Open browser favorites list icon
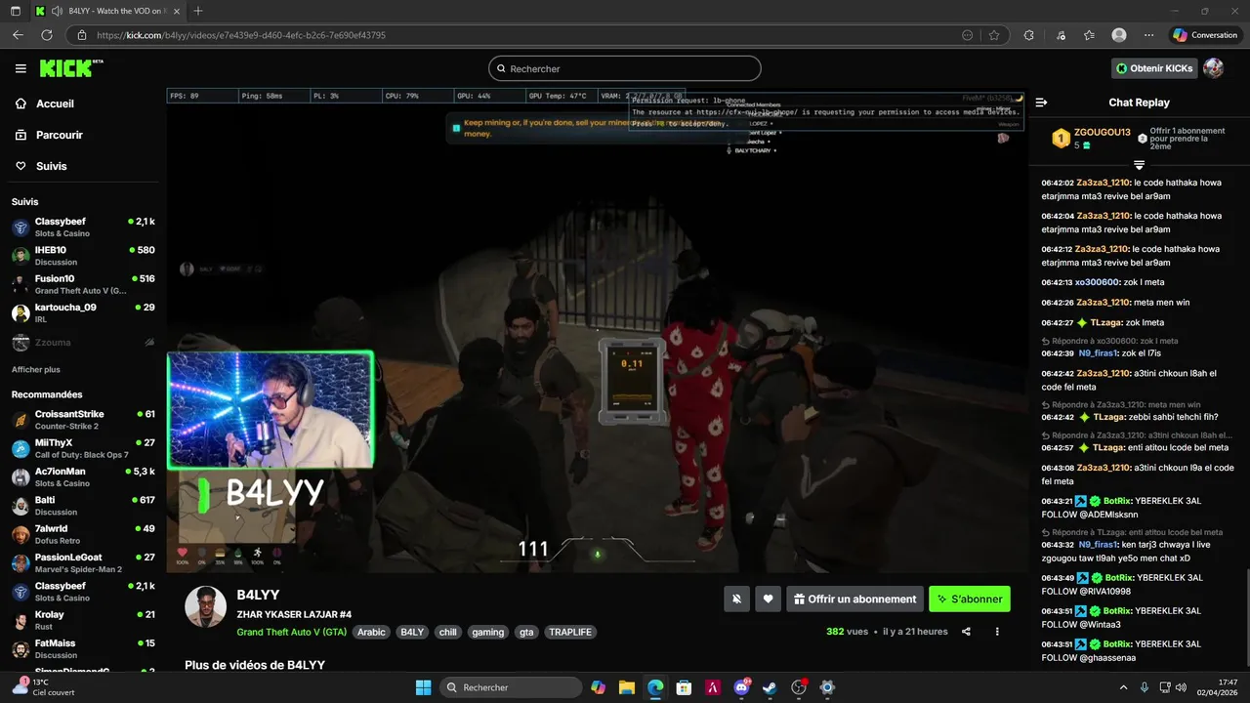The width and height of the screenshot is (1250, 703). 1089,35
